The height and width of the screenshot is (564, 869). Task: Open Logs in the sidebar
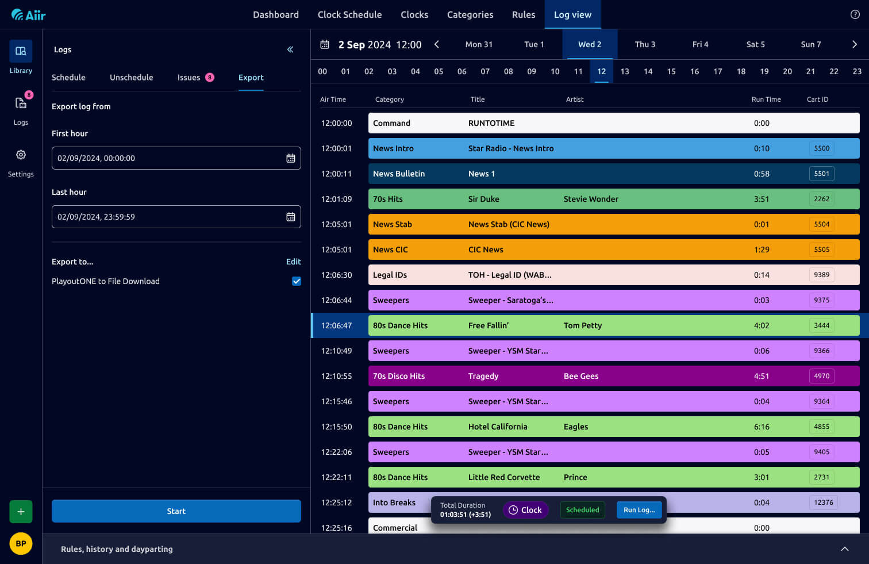pos(21,109)
